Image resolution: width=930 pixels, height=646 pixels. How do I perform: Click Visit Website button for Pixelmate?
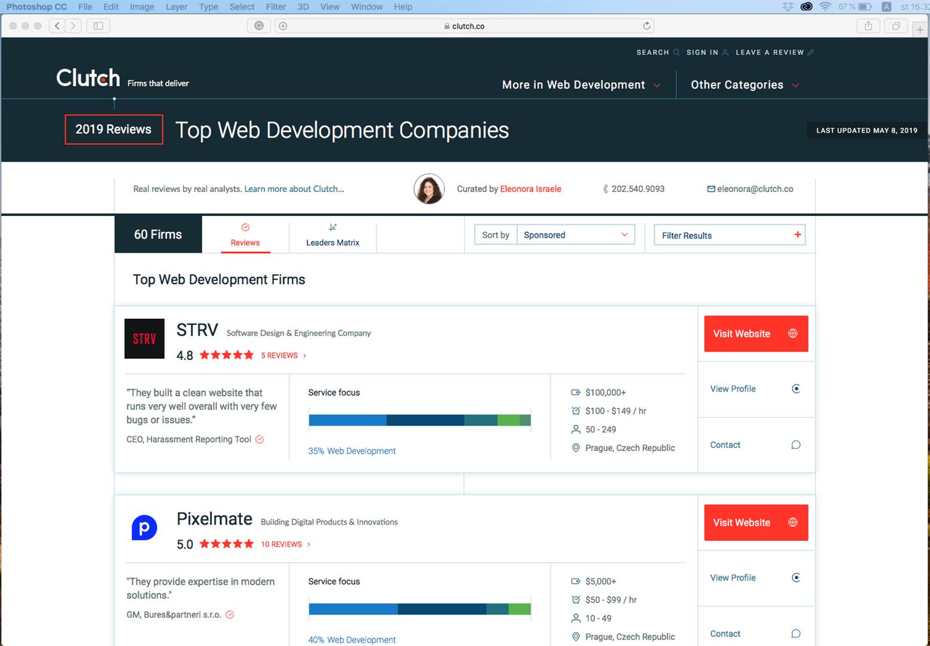point(756,523)
